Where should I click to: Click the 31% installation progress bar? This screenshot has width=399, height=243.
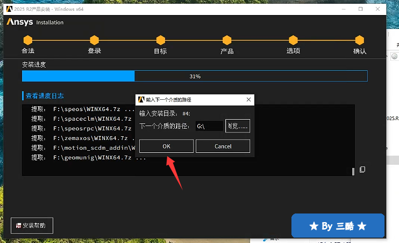(195, 76)
